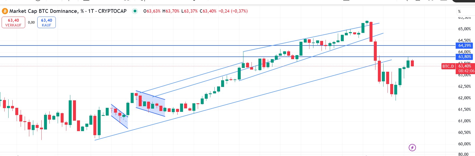Click the red BTC.D symbol tag
This screenshot has width=475, height=156.
pos(448,66)
